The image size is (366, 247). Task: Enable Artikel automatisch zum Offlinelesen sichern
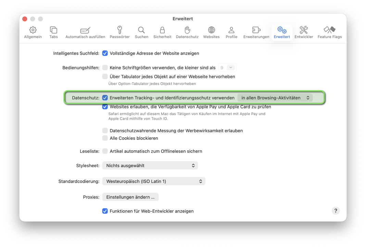pyautogui.click(x=105, y=151)
